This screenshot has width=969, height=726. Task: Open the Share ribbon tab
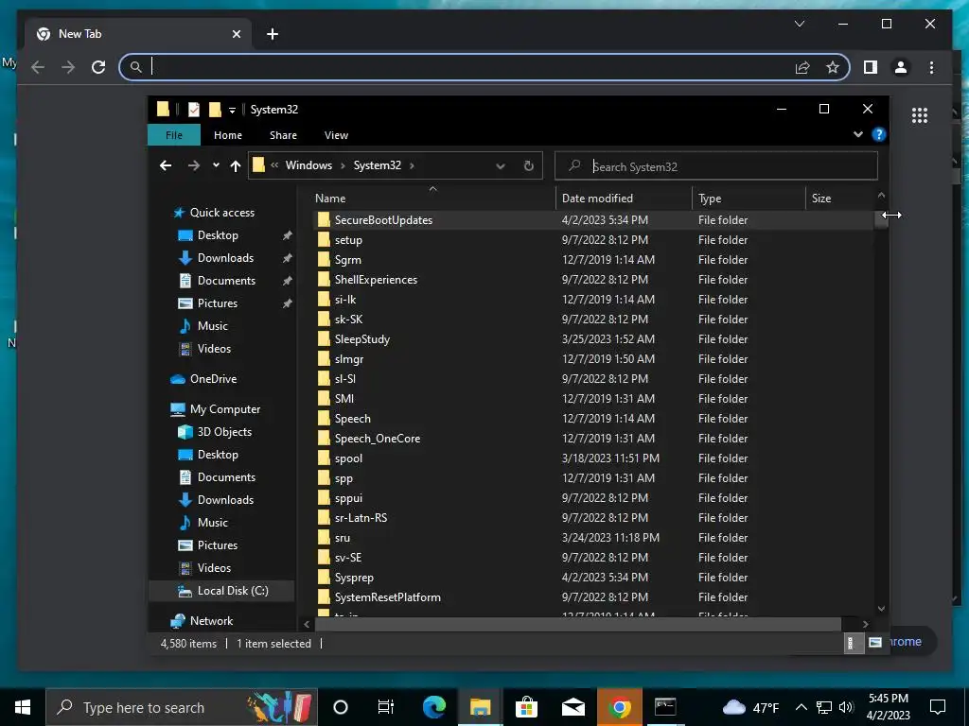pyautogui.click(x=283, y=134)
